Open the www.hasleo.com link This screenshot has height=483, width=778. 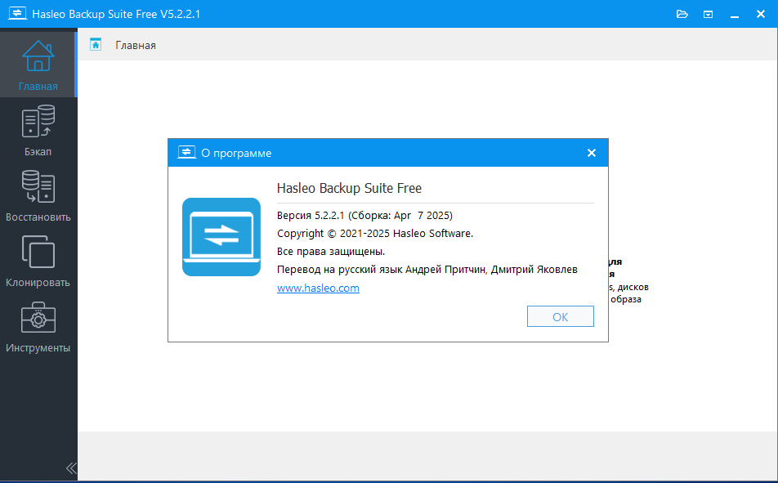[x=318, y=288]
